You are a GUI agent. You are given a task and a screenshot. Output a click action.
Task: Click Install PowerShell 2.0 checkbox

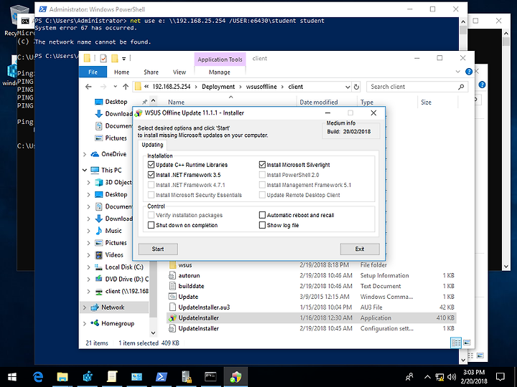tap(262, 175)
